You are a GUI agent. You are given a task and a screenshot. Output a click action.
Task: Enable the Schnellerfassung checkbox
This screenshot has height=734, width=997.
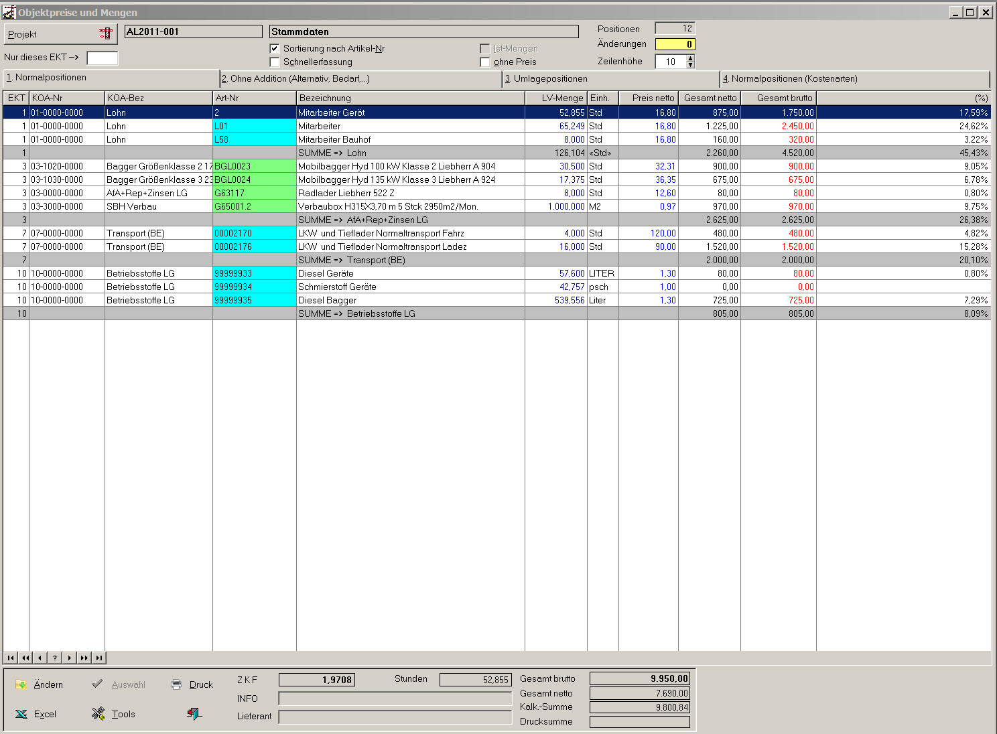pos(275,62)
